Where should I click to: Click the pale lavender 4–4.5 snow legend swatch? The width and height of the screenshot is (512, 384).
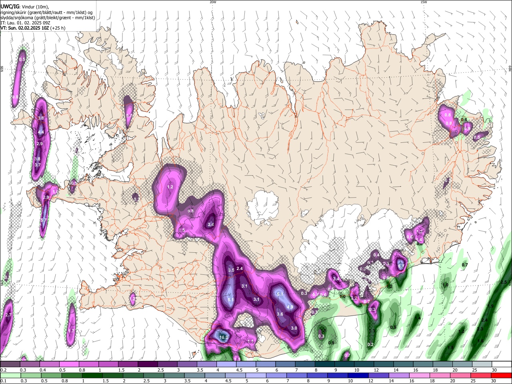(226, 364)
